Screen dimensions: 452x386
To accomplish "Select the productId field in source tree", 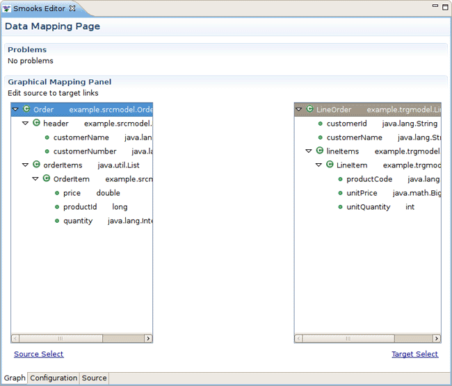I will click(x=80, y=207).
